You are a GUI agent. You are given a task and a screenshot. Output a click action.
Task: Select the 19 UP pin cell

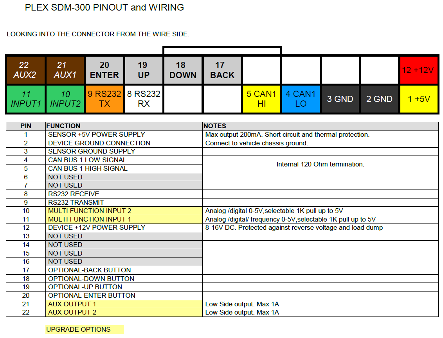coord(144,70)
